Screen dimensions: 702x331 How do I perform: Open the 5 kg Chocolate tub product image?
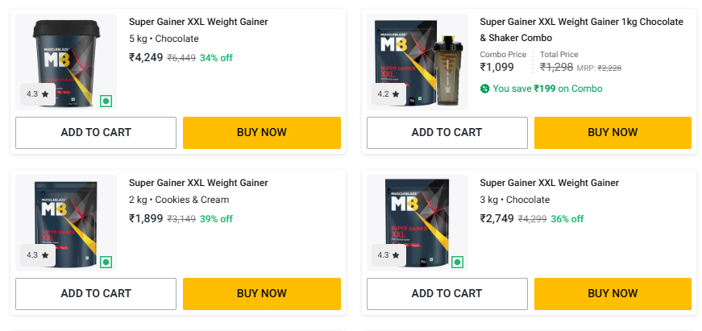67,60
